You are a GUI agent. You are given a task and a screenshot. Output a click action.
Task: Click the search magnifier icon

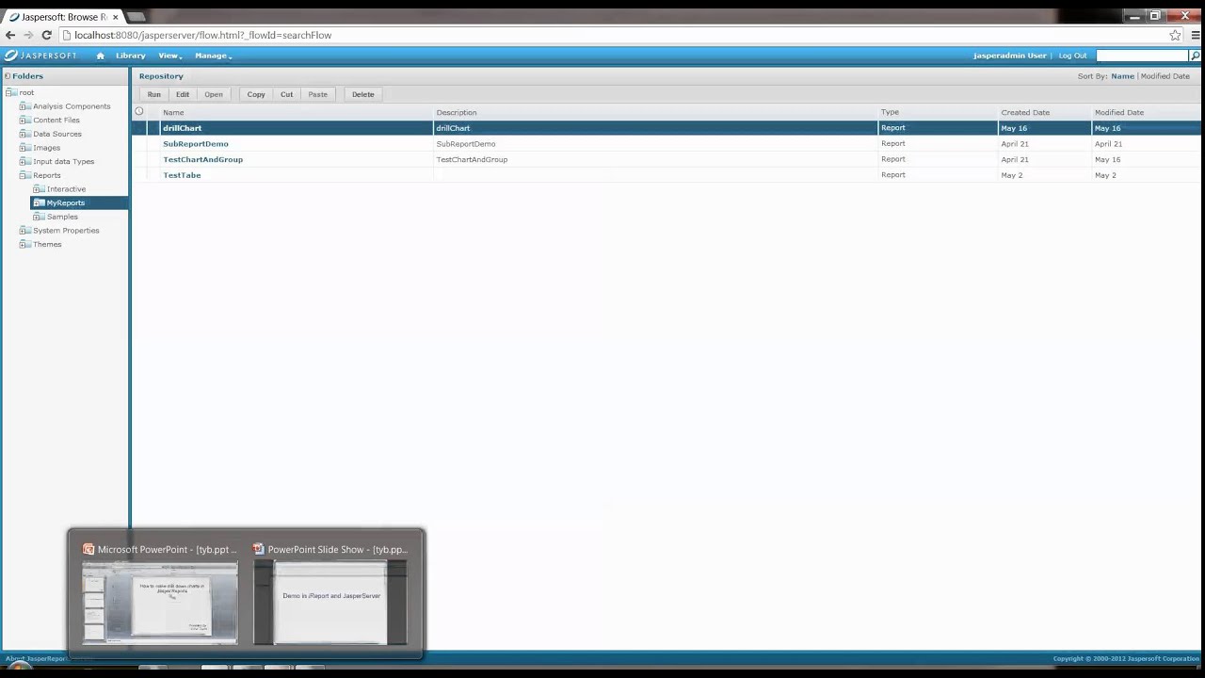[1196, 56]
